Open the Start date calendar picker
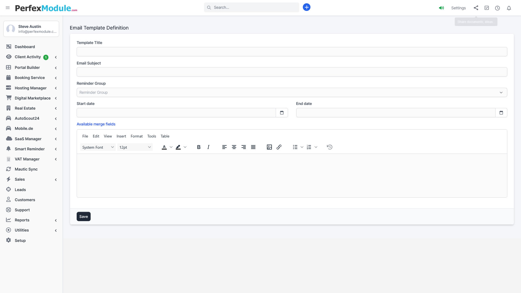Viewport: 521px width, 293px height. tap(282, 113)
